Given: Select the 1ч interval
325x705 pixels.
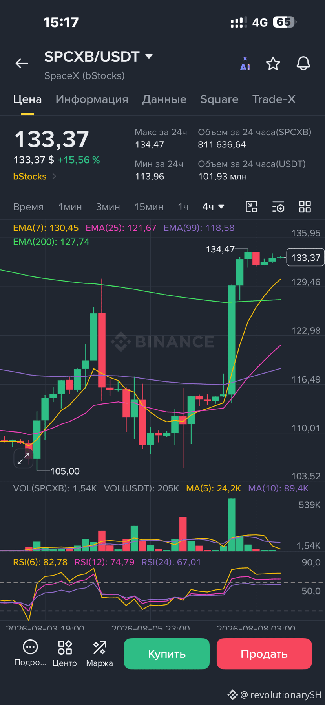Looking at the screenshot, I should [x=183, y=207].
